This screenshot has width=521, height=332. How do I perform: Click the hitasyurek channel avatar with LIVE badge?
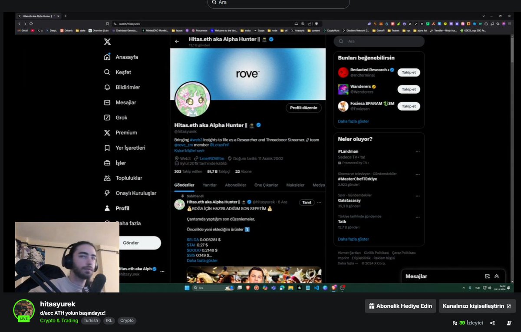point(24,310)
